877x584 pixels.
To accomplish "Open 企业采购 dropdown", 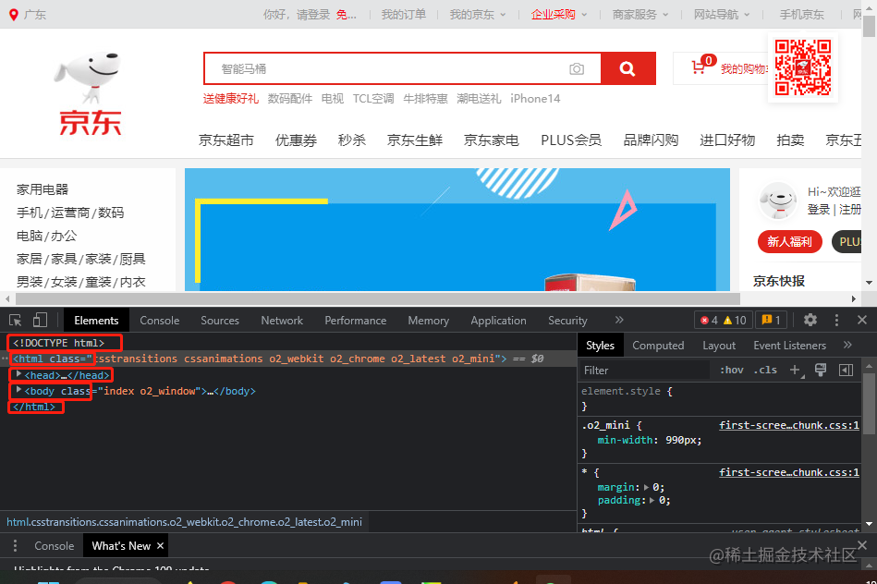I will 559,15.
